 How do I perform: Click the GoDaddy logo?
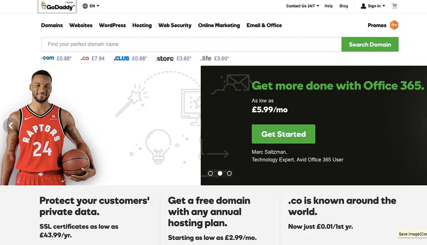coord(57,6)
